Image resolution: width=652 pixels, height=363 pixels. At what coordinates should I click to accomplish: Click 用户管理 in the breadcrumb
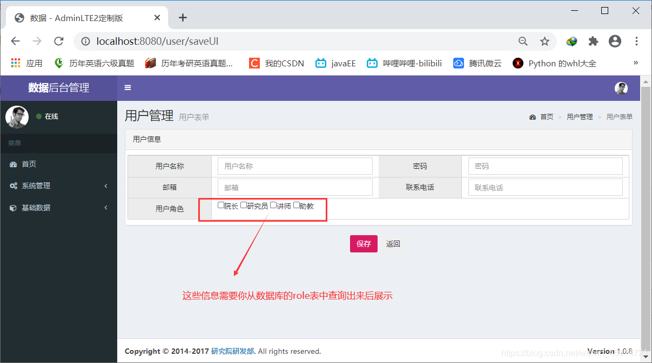pyautogui.click(x=580, y=117)
